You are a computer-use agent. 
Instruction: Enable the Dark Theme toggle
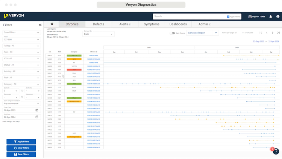click(x=173, y=33)
